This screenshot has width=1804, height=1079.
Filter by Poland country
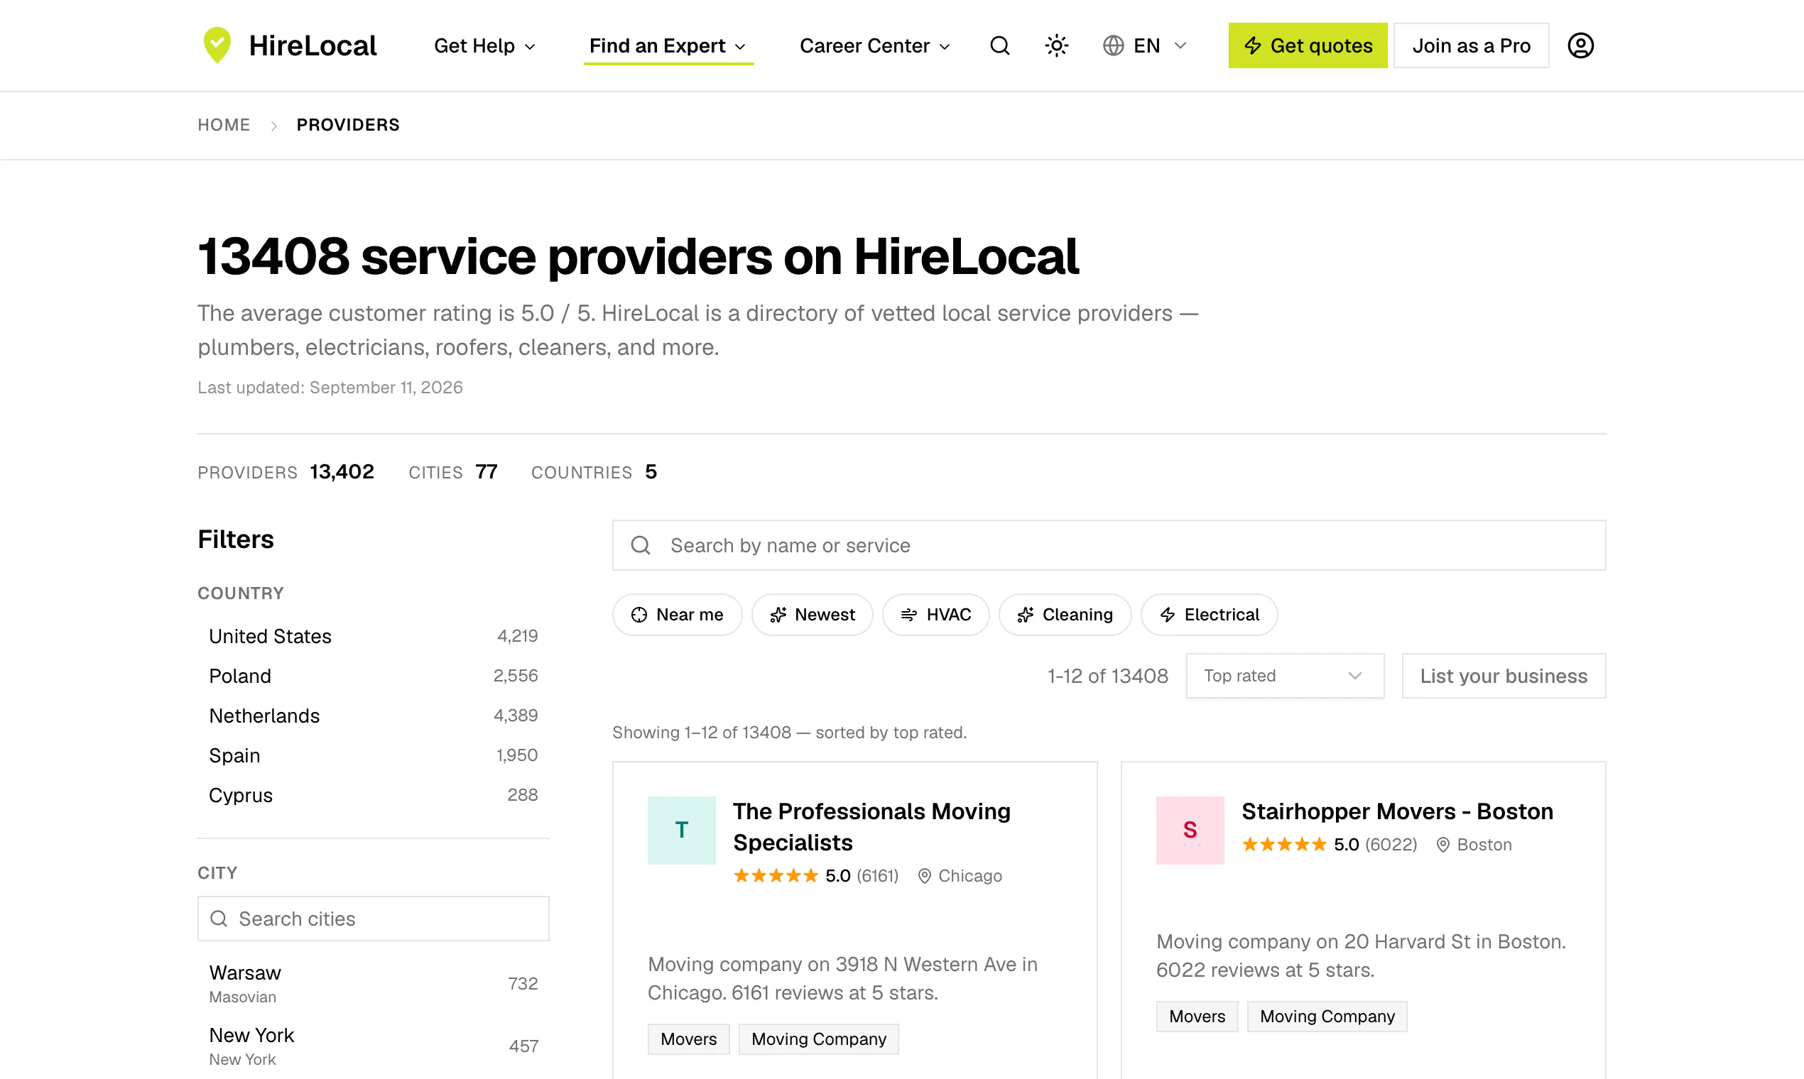pyautogui.click(x=373, y=677)
